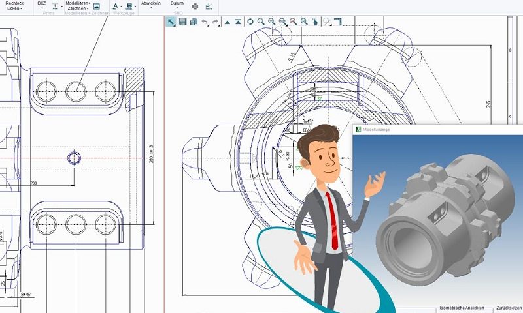Click the save-all stacked floppy disks icon
The height and width of the screenshot is (313, 523).
coord(194,22)
